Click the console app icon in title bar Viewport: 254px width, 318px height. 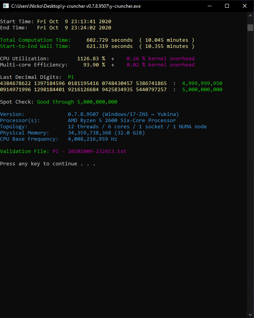tap(6, 6)
